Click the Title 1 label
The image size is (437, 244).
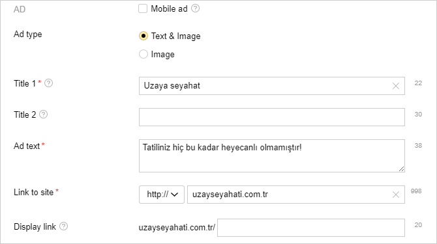(x=25, y=83)
